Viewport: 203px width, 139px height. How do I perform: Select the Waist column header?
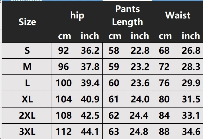pyautogui.click(x=178, y=15)
